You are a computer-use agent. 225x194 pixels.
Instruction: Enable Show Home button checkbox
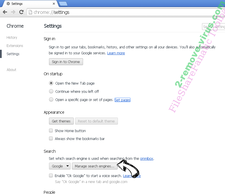click(x=51, y=131)
